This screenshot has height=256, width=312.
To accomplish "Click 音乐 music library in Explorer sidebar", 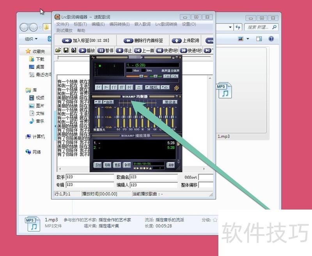I will [x=37, y=121].
